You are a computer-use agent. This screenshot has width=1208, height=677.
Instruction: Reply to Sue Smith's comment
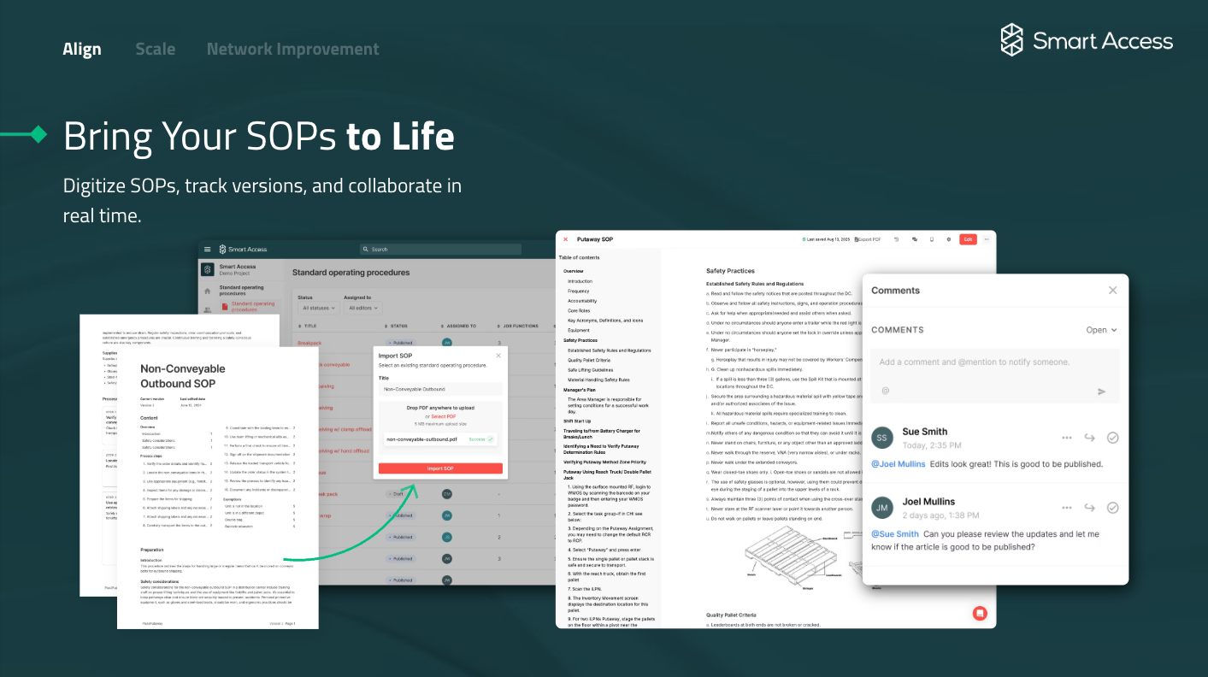click(1089, 438)
